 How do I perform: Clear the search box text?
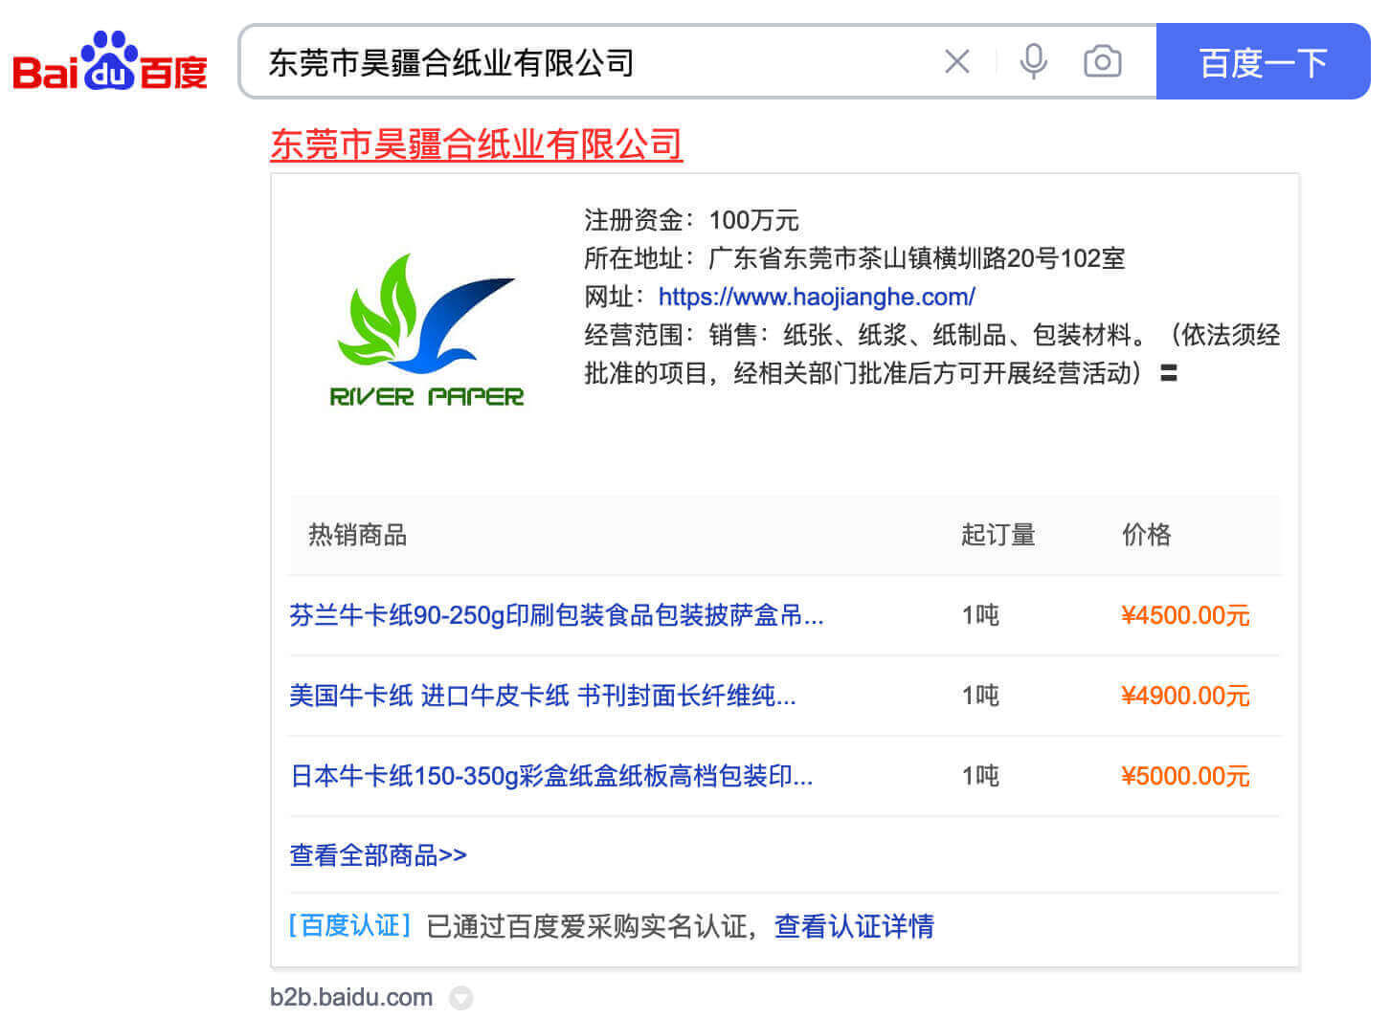pyautogui.click(x=956, y=62)
